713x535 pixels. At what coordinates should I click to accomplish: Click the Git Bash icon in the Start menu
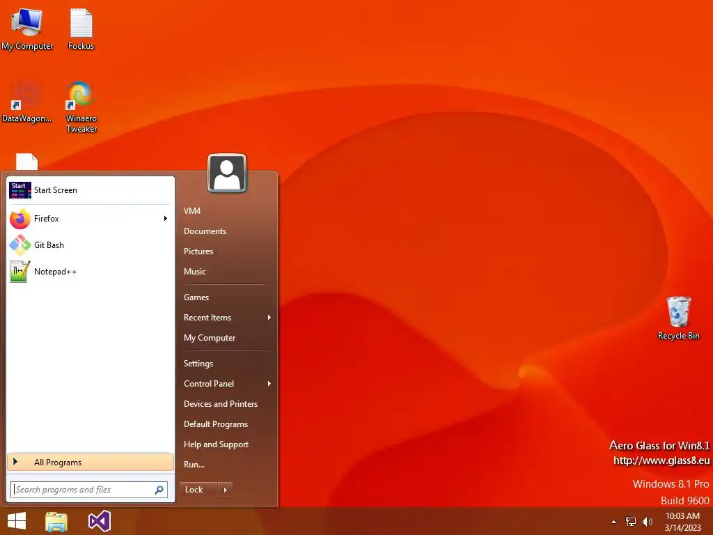pos(20,245)
